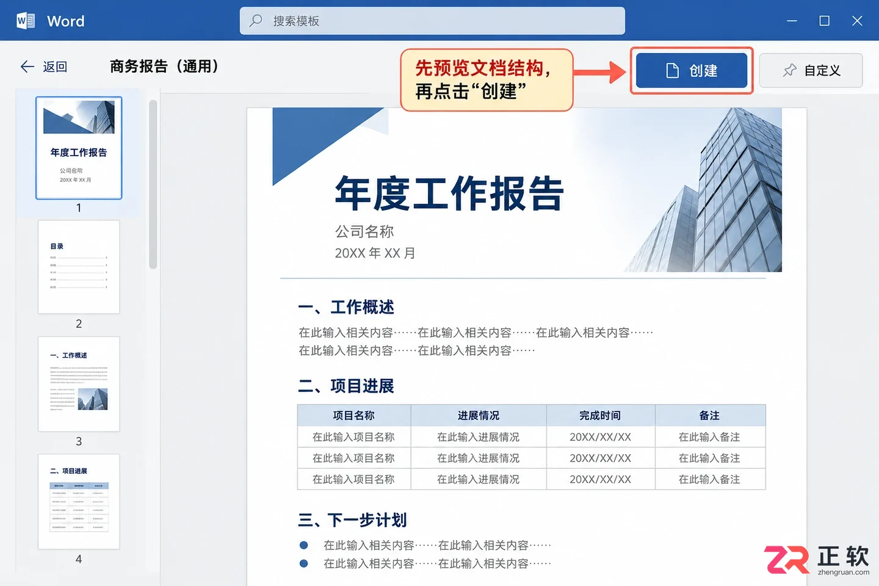
Task: Click the Word app logo icon
Action: coord(26,21)
